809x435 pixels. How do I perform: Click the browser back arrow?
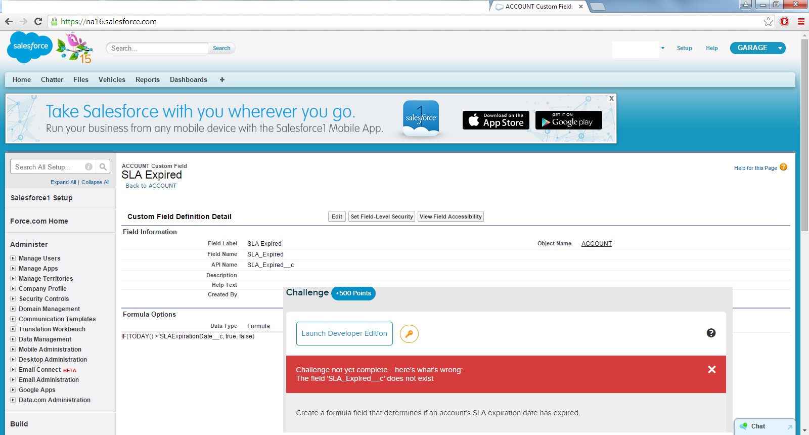click(x=9, y=21)
